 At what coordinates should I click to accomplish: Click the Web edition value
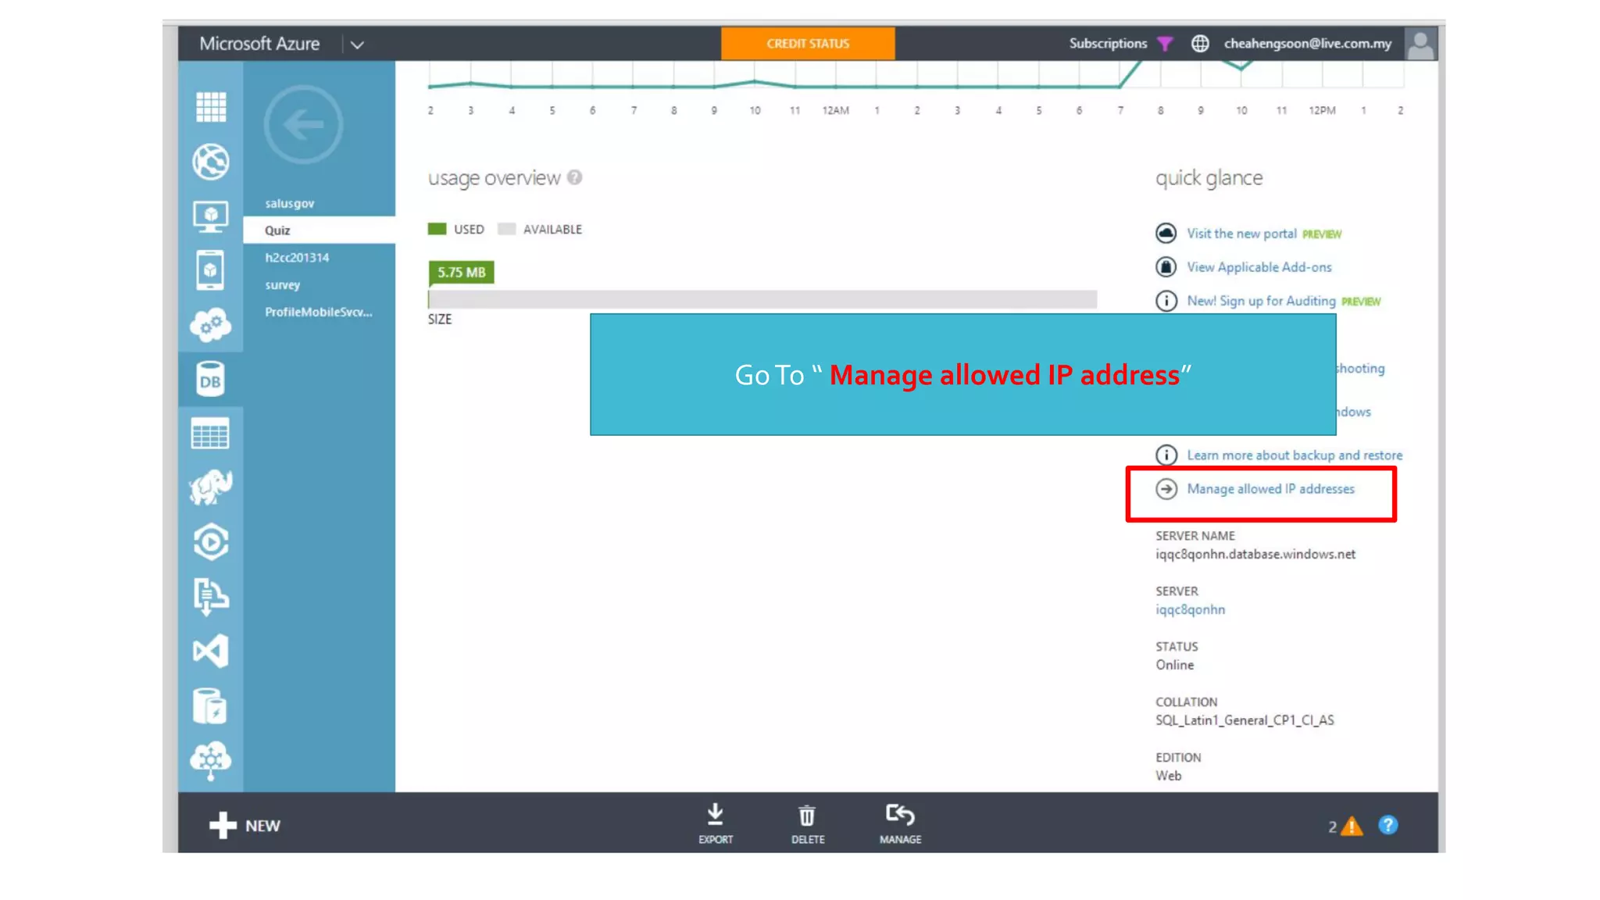coord(1168,777)
